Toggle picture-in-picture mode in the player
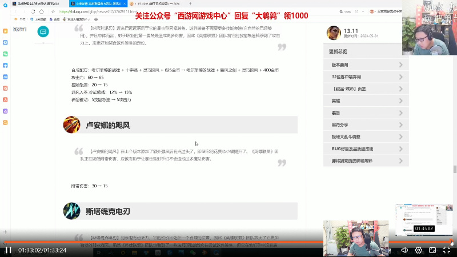The image size is (457, 257). [432, 250]
